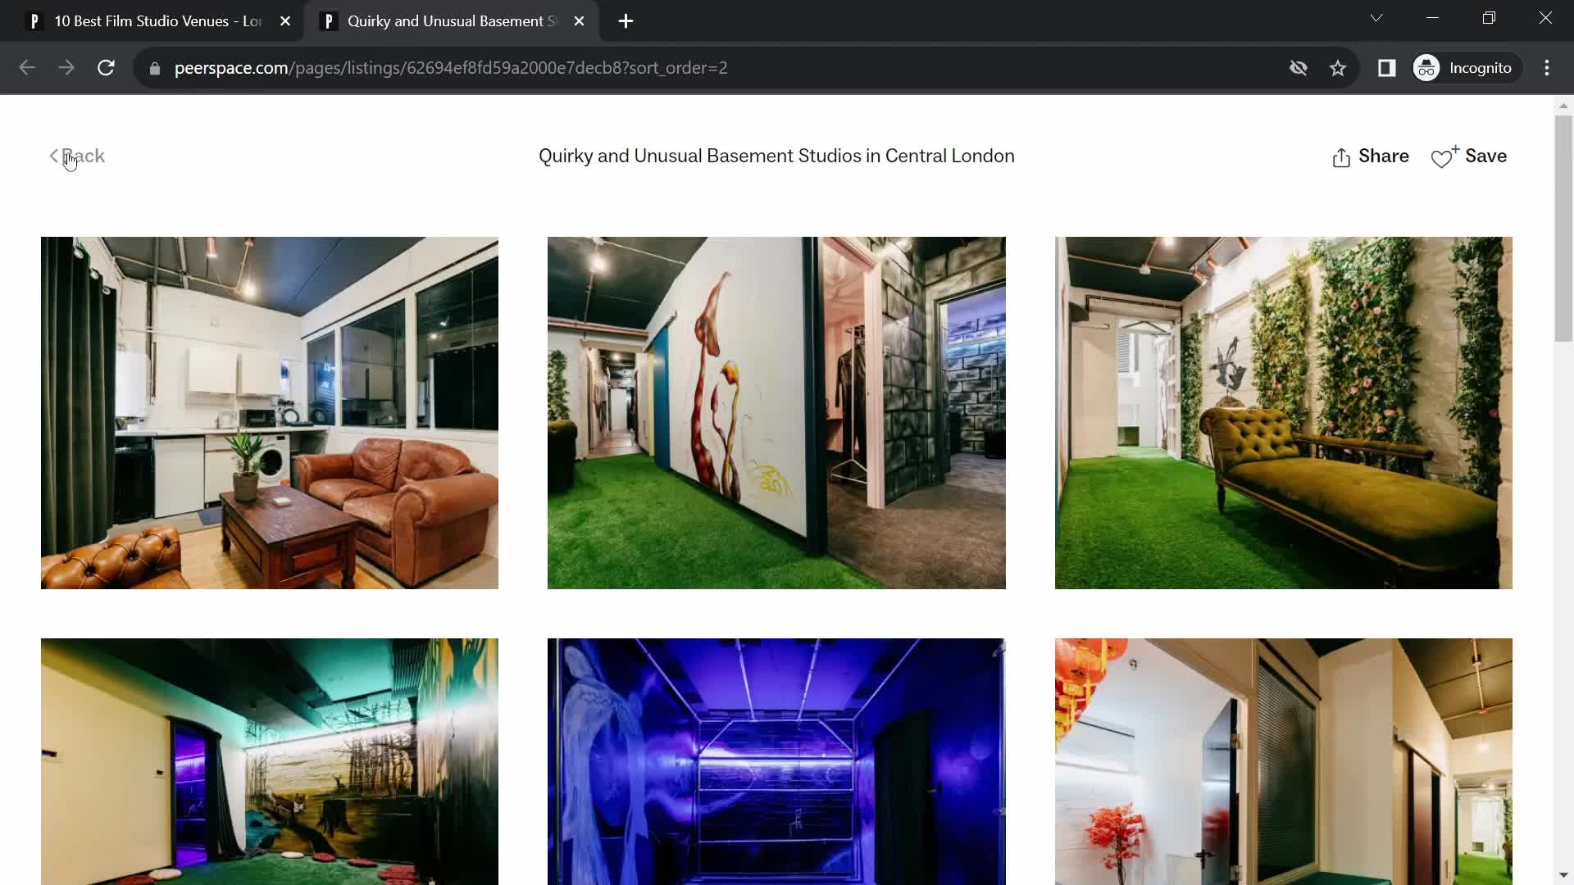
Task: Click the Share button
Action: pyautogui.click(x=1370, y=157)
